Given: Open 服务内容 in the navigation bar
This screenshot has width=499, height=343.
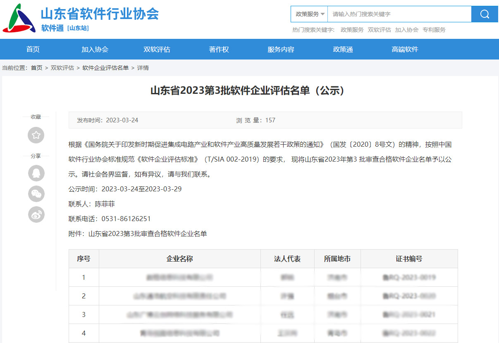Looking at the screenshot, I should coord(281,50).
